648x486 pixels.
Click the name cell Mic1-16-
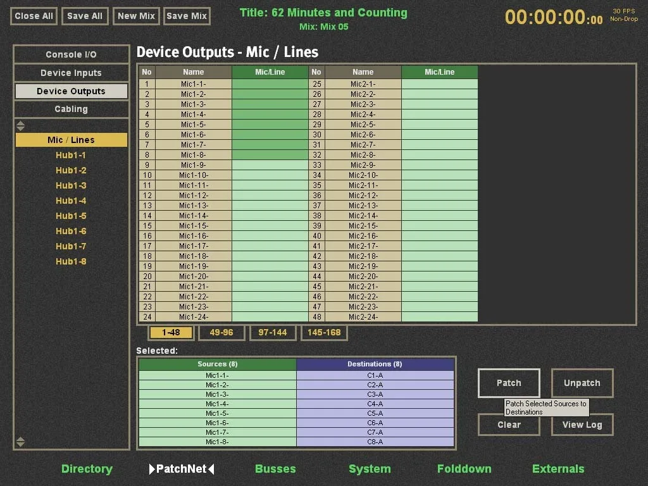pyautogui.click(x=194, y=236)
